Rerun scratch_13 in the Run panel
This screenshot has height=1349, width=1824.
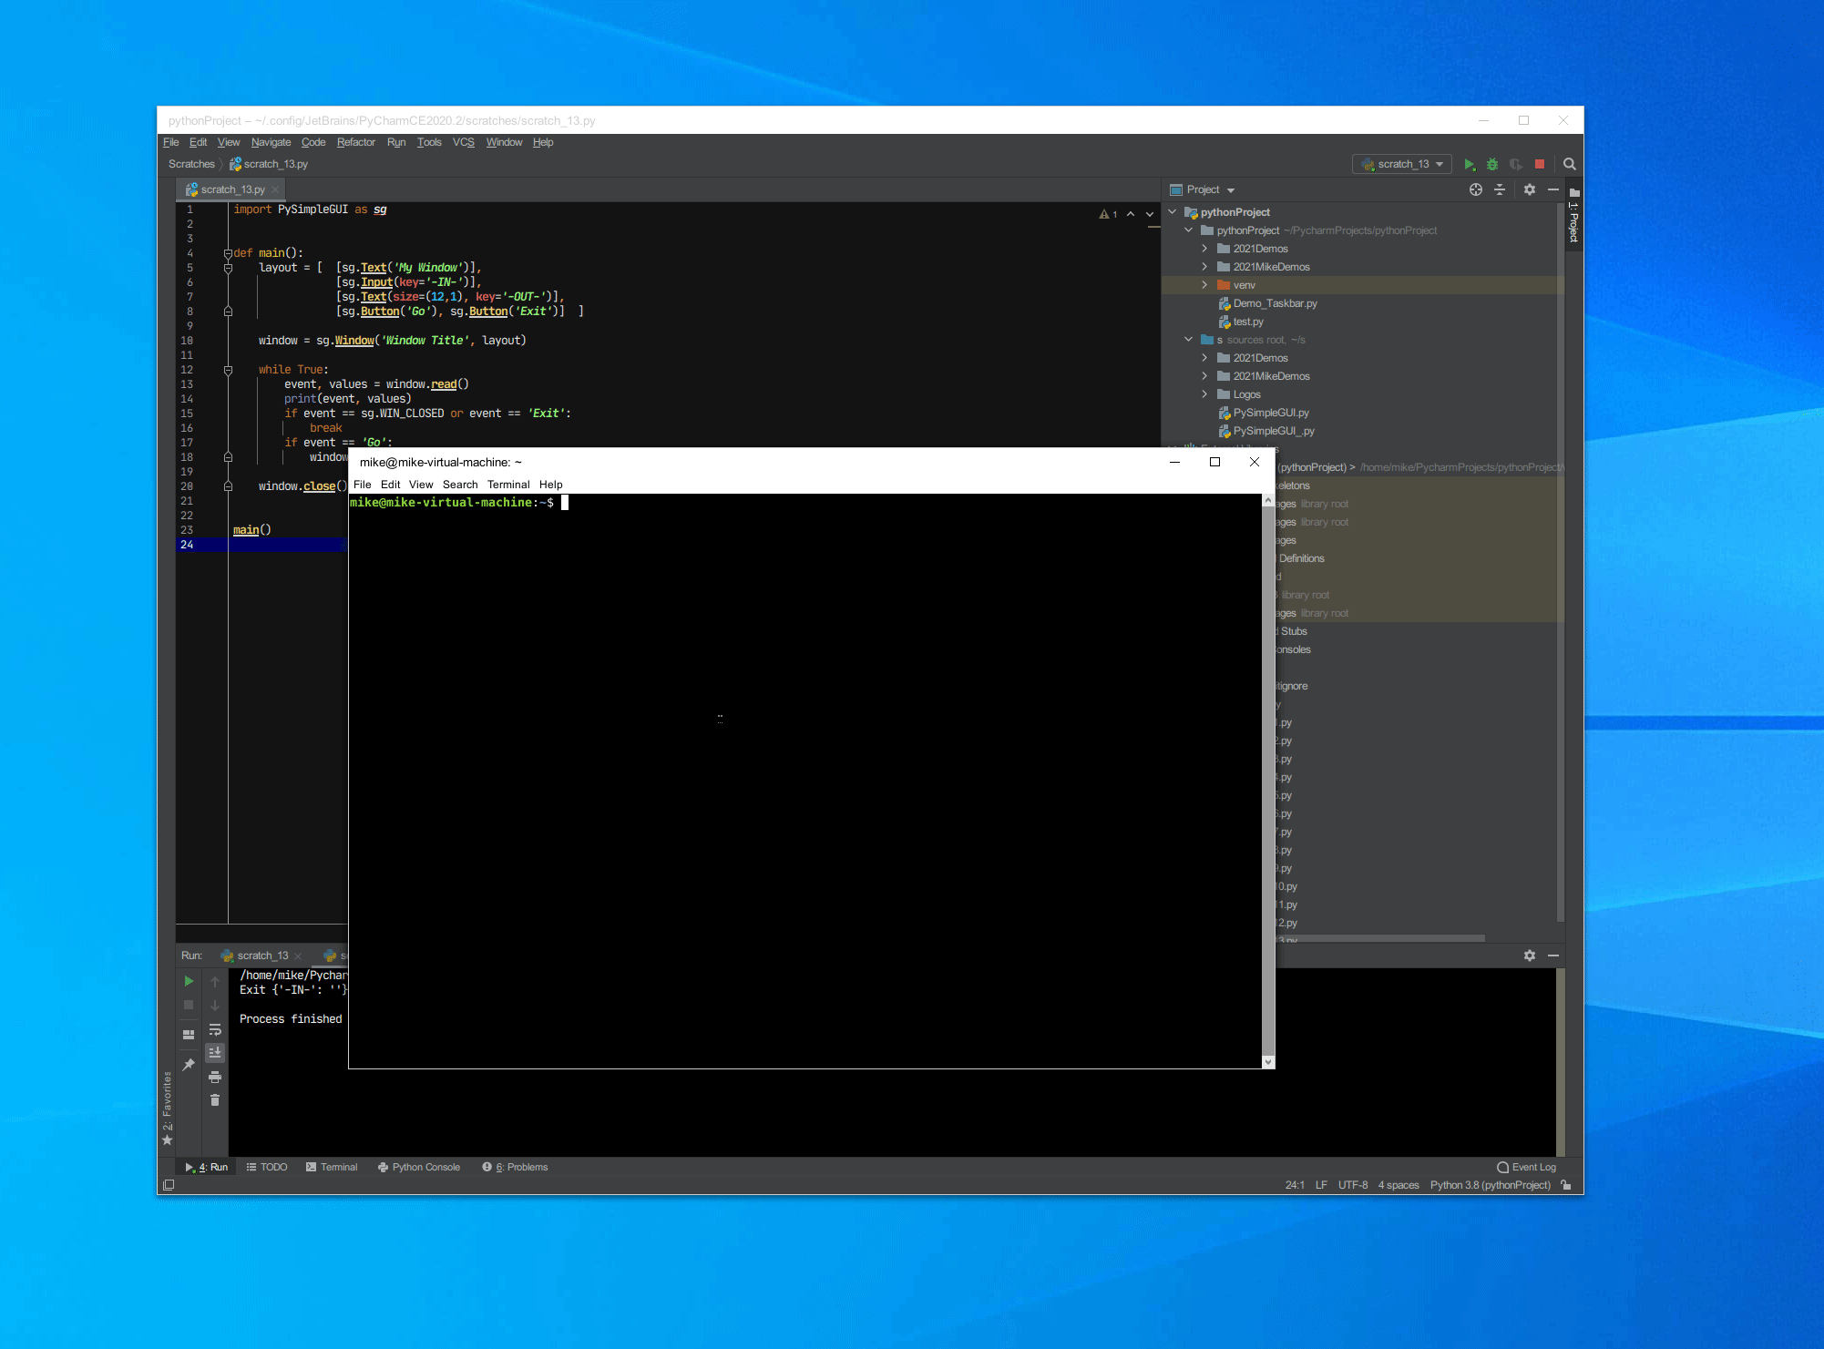pyautogui.click(x=189, y=981)
